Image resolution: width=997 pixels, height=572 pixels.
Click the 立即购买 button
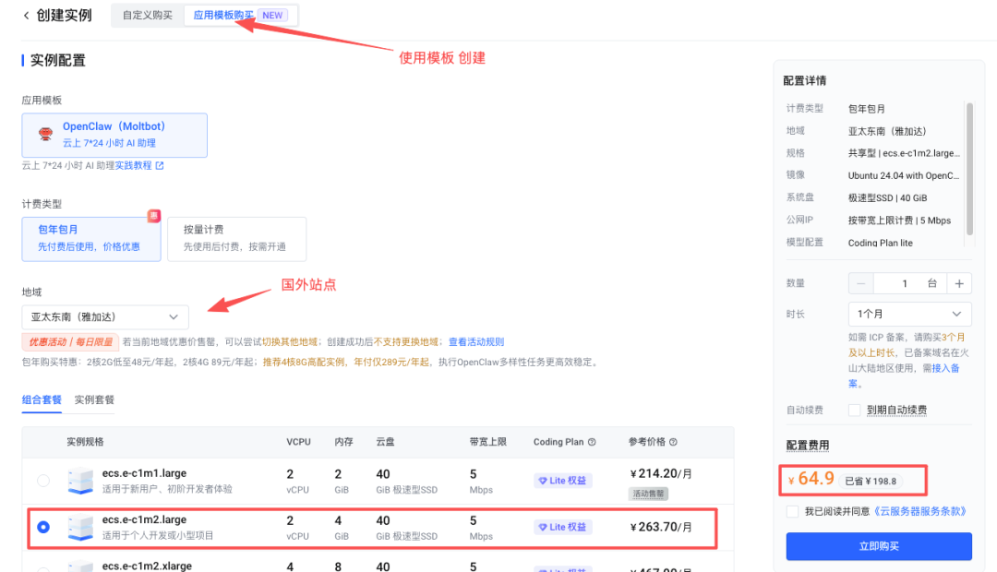point(879,546)
